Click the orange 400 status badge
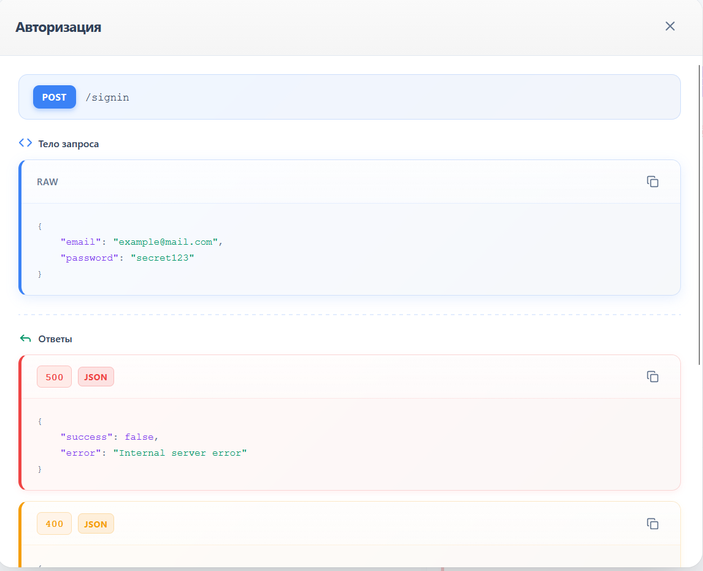Viewport: 703px width, 571px height. 55,524
